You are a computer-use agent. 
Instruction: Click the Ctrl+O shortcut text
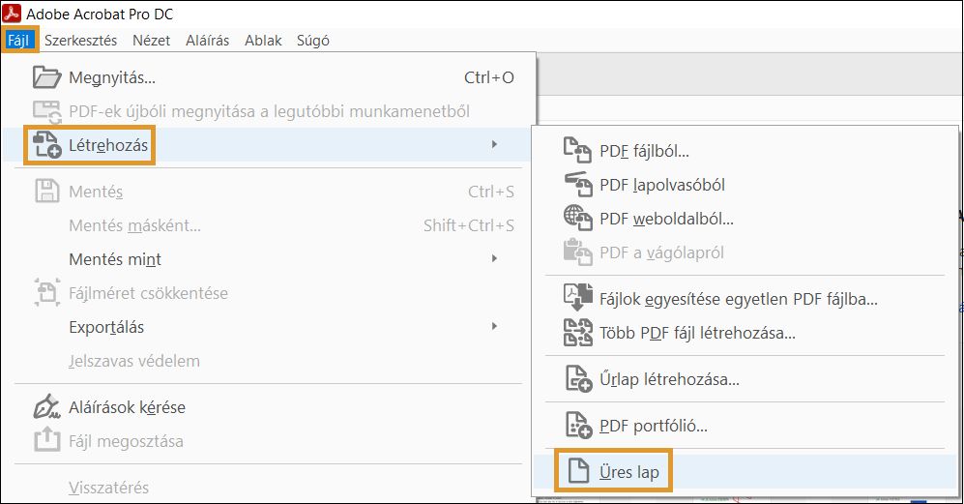[x=488, y=77]
